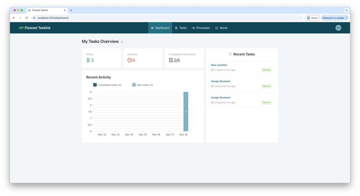Reload the page in browser
360x196 pixels.
pyautogui.click(x=26, y=18)
